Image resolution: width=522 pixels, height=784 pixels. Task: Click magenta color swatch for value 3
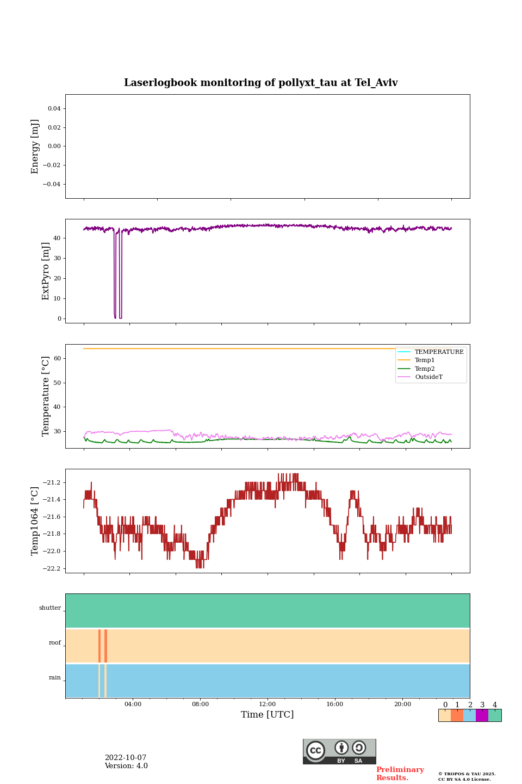click(482, 715)
